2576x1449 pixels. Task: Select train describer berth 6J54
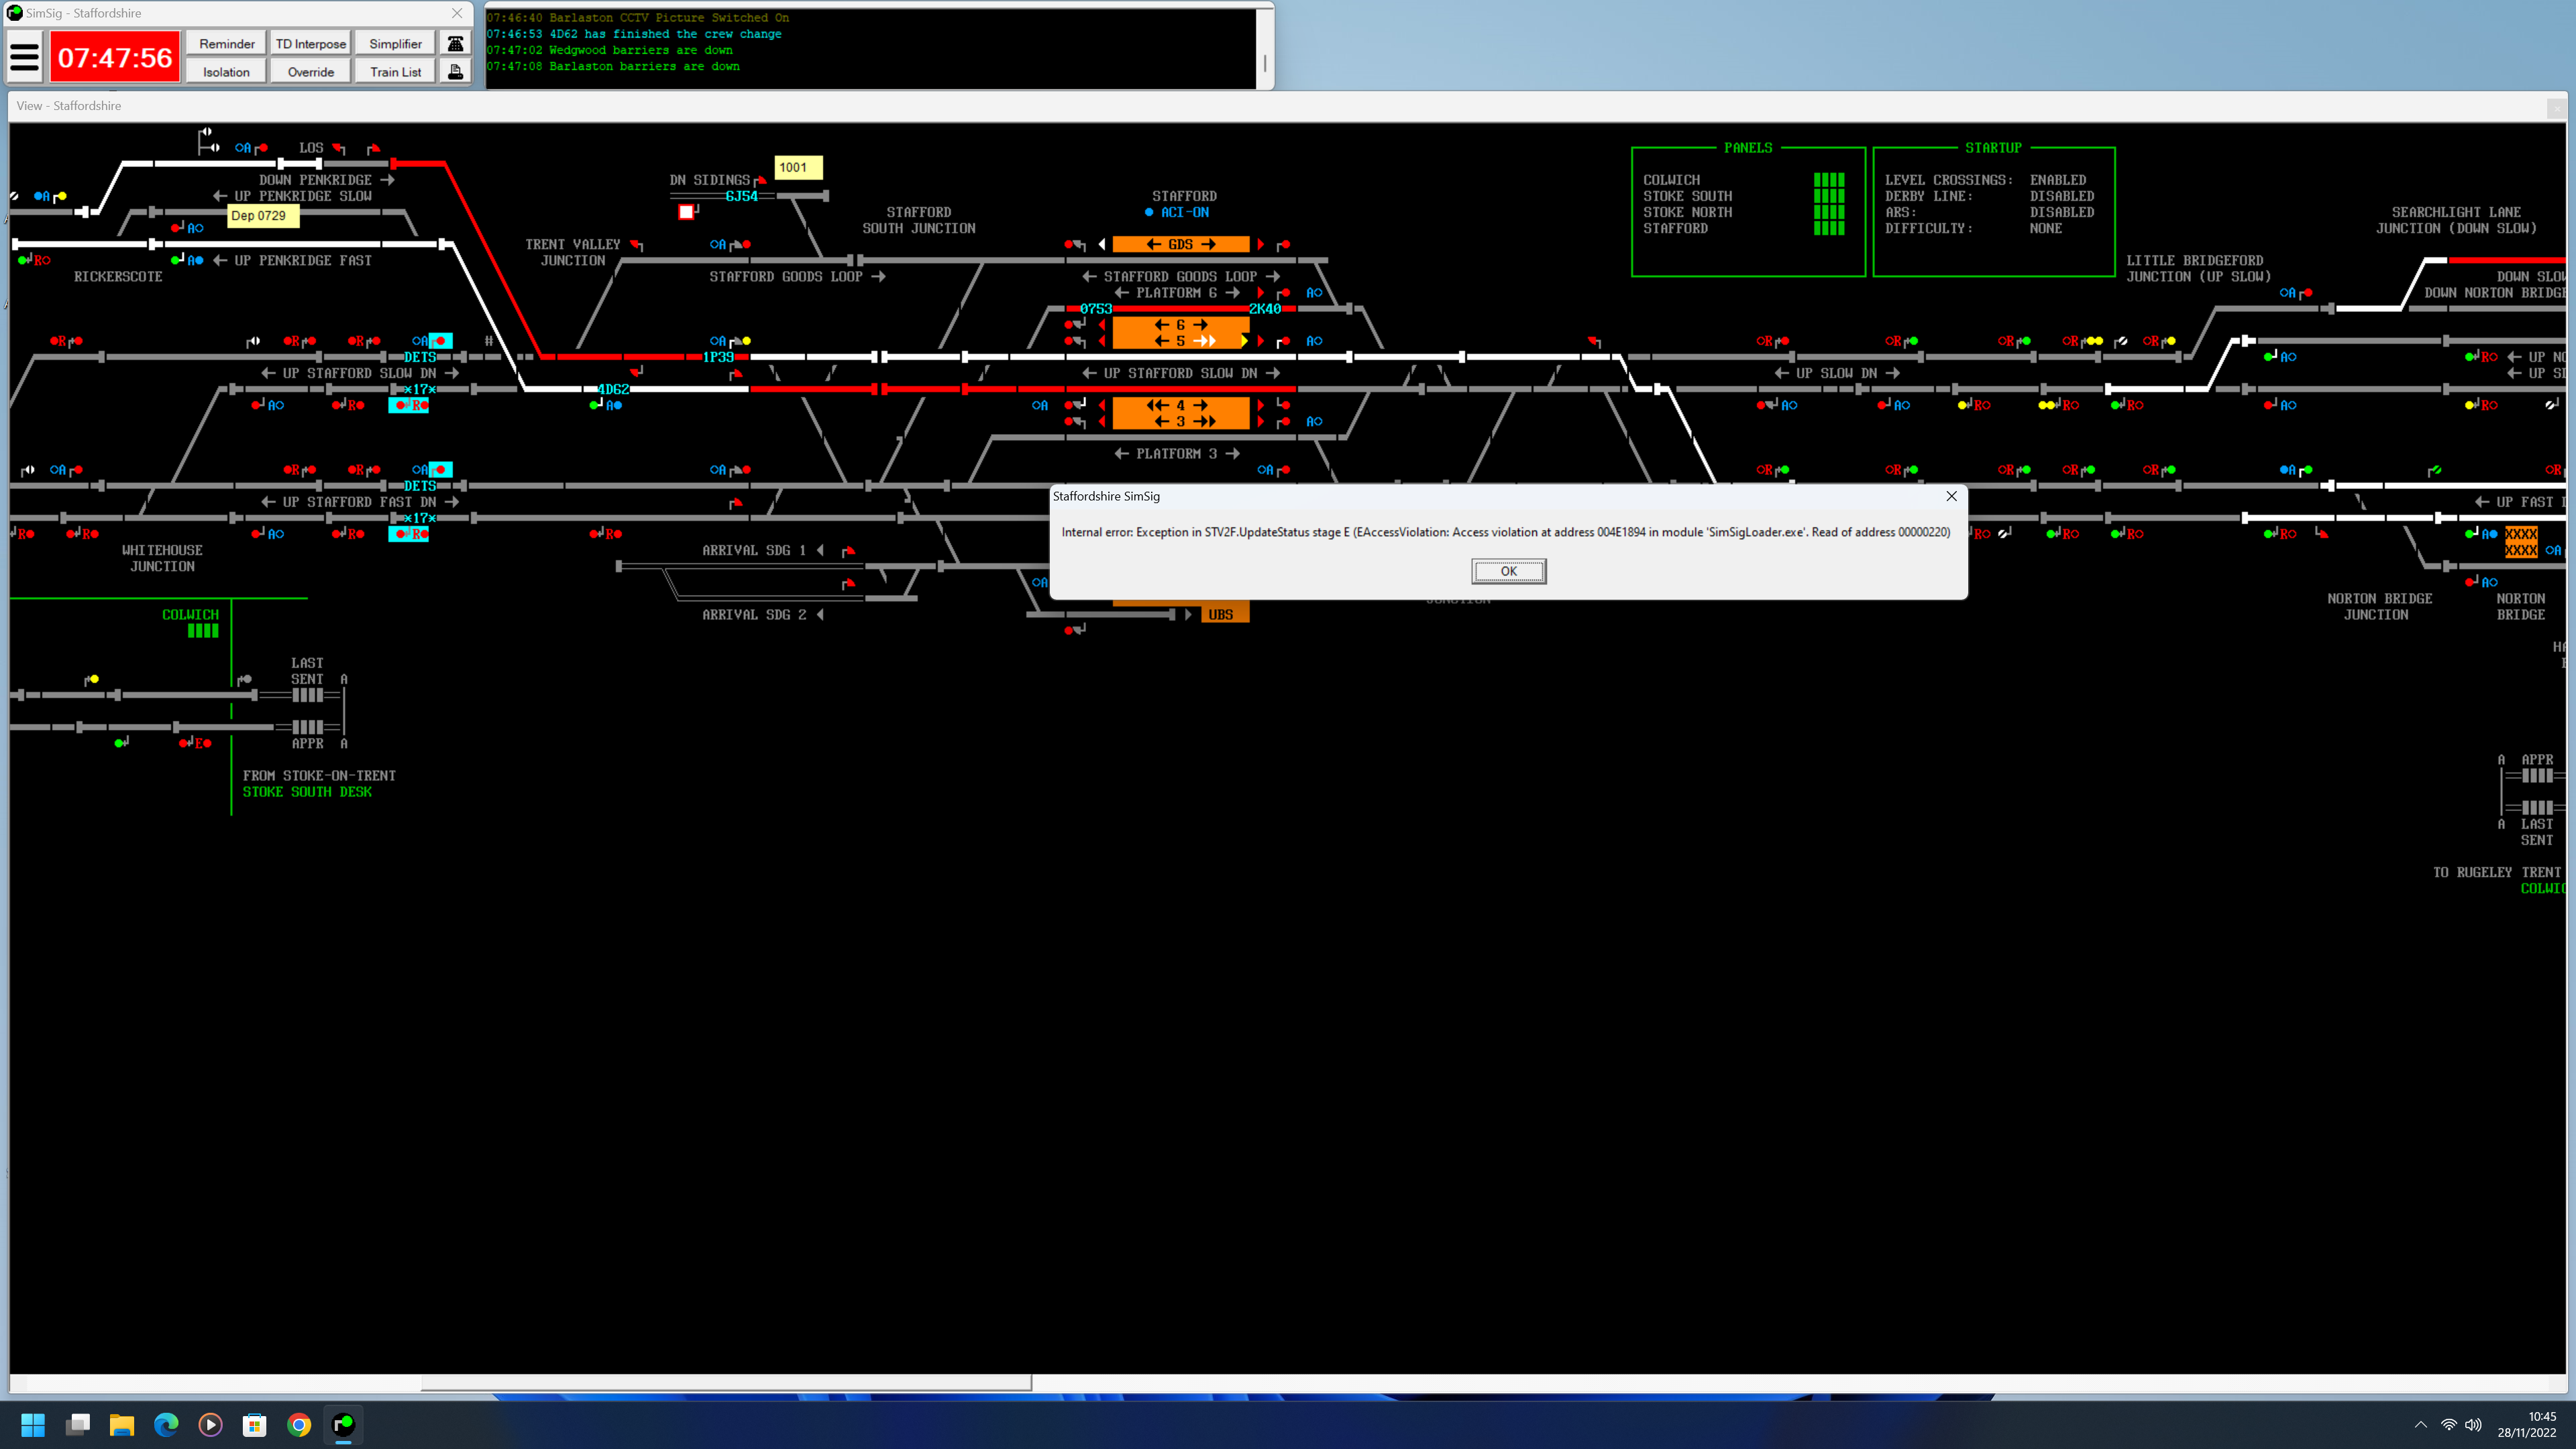click(x=742, y=196)
